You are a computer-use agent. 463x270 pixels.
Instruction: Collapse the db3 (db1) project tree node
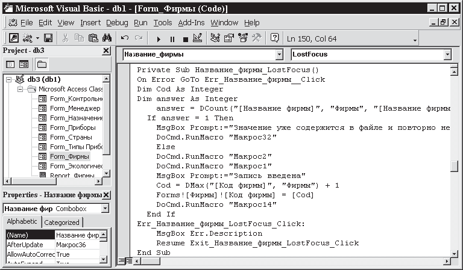[8, 79]
